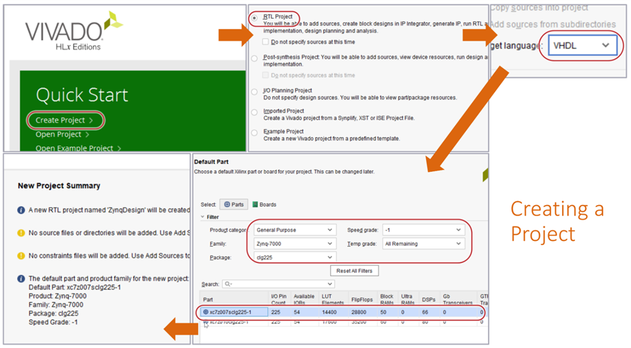Screen dimensions: 631x348
Task: Click Parts chip icon
Action: tap(227, 204)
